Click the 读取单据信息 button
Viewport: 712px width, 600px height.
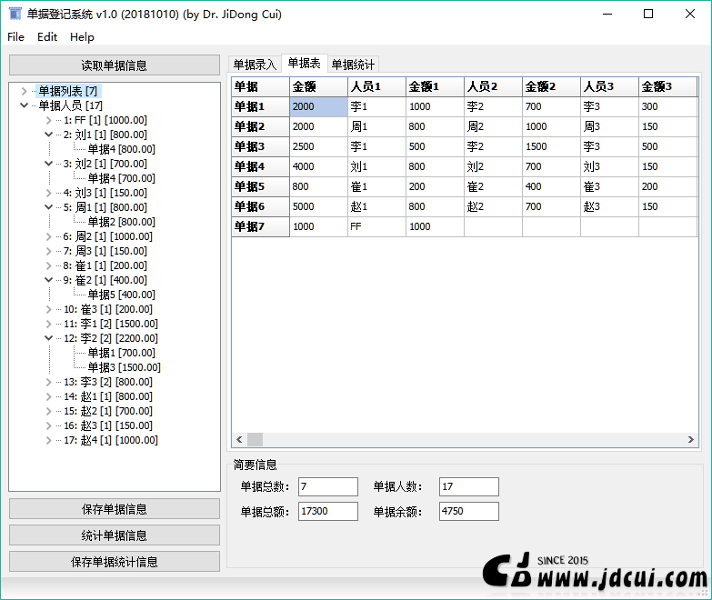click(115, 65)
